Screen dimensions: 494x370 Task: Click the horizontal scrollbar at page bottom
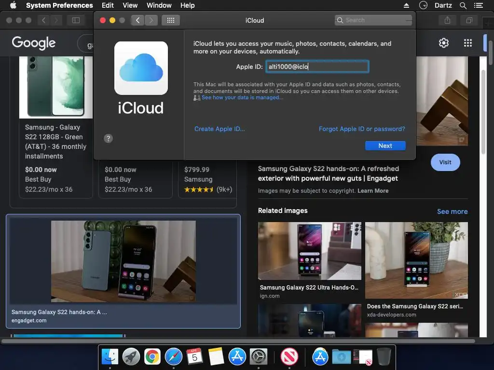point(238,341)
